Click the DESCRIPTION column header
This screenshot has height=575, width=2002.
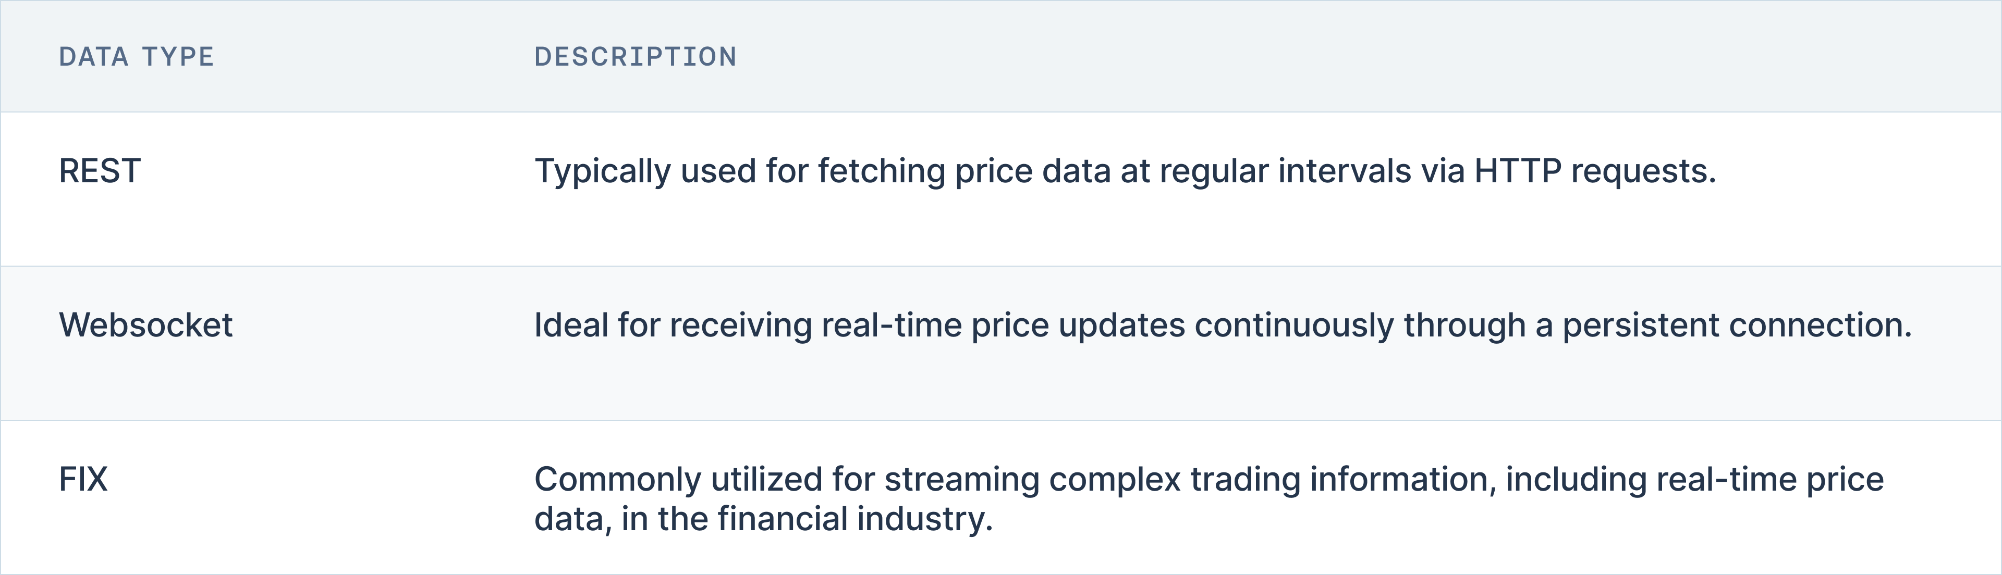pos(636,57)
